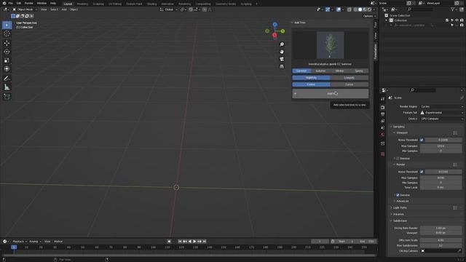This screenshot has width=466, height=262.
Task: Select the Measure tool
Action: pos(7,87)
